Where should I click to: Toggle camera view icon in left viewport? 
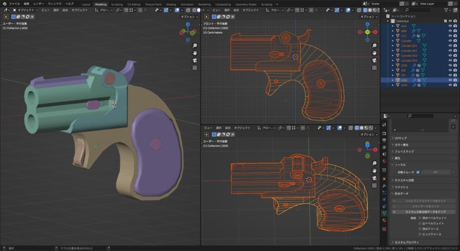195,60
